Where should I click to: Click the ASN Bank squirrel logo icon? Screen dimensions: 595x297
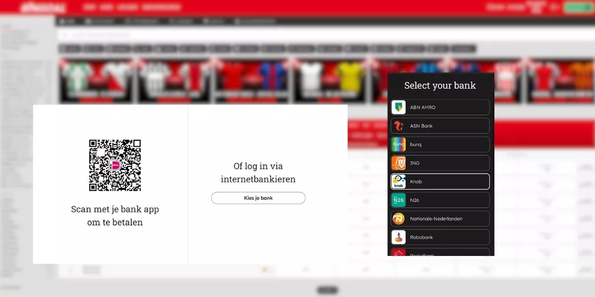click(x=399, y=126)
